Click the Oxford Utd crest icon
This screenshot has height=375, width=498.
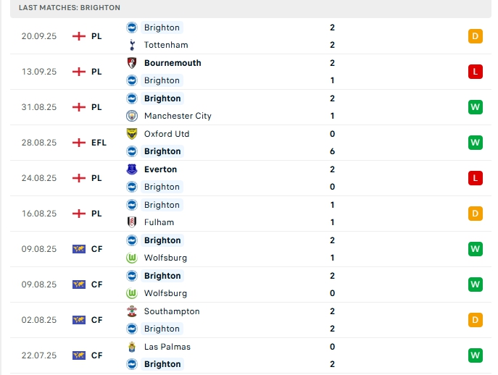click(132, 134)
